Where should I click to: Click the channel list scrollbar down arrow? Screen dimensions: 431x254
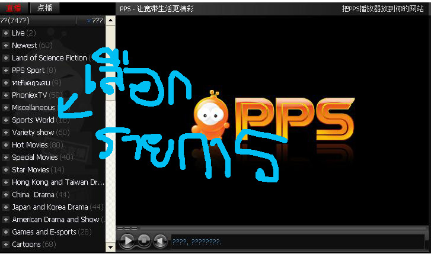coord(110,247)
